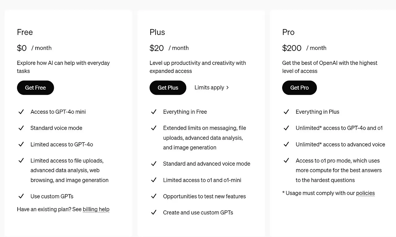
Task: Select the Plus plan heading
Action: click(x=157, y=32)
